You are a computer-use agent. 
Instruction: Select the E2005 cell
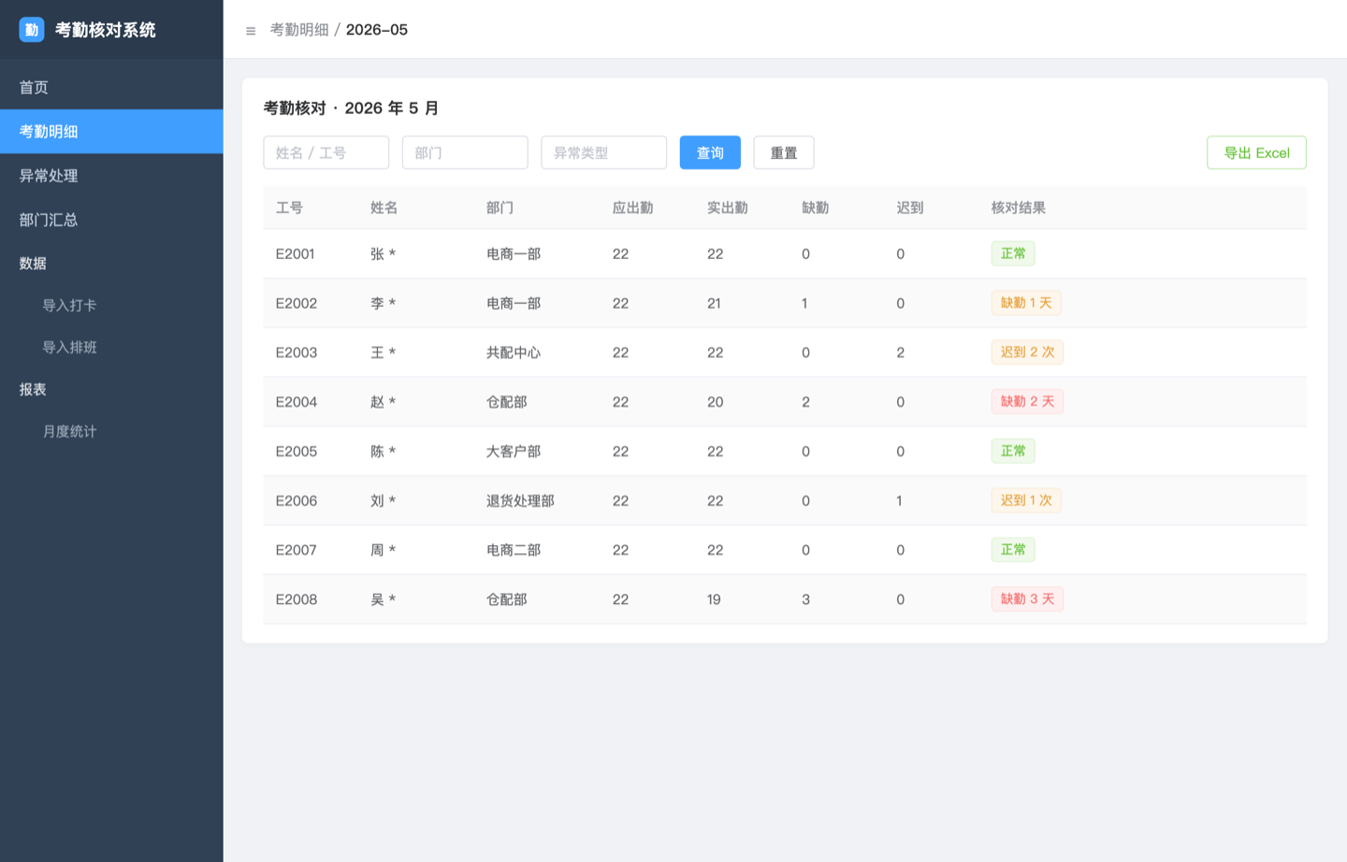(297, 452)
